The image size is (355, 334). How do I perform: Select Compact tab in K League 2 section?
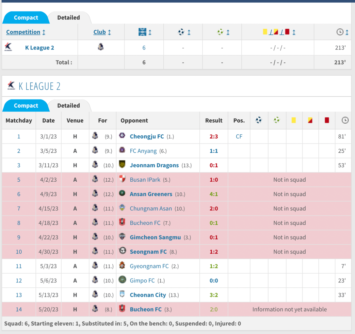[x=26, y=106]
